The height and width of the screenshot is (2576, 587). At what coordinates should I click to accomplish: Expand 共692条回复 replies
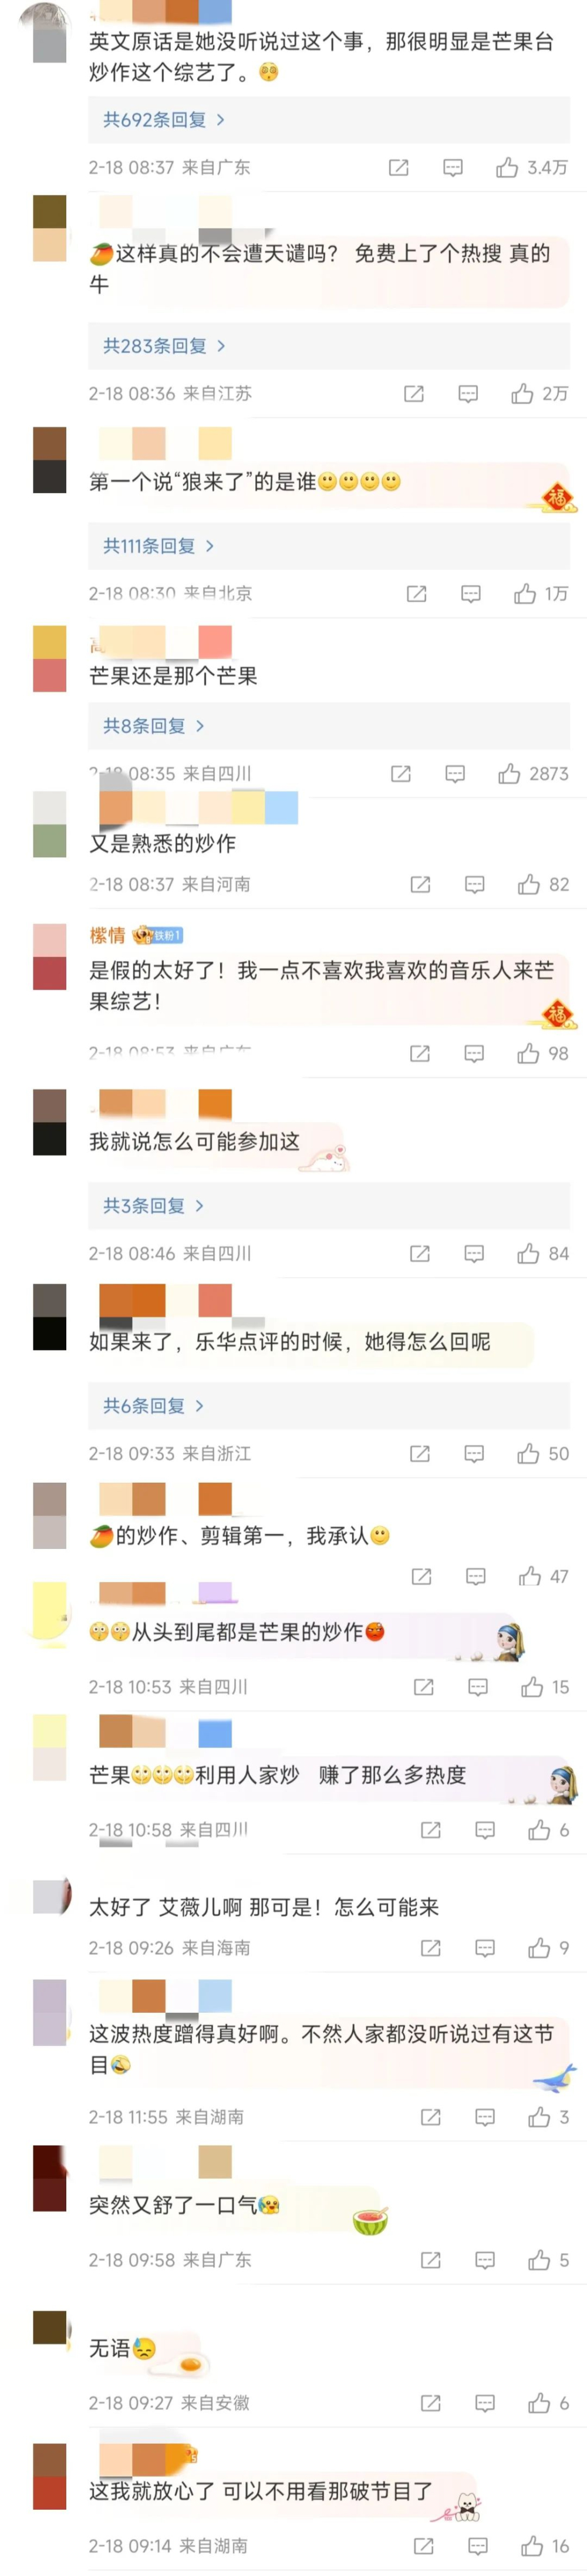click(164, 120)
